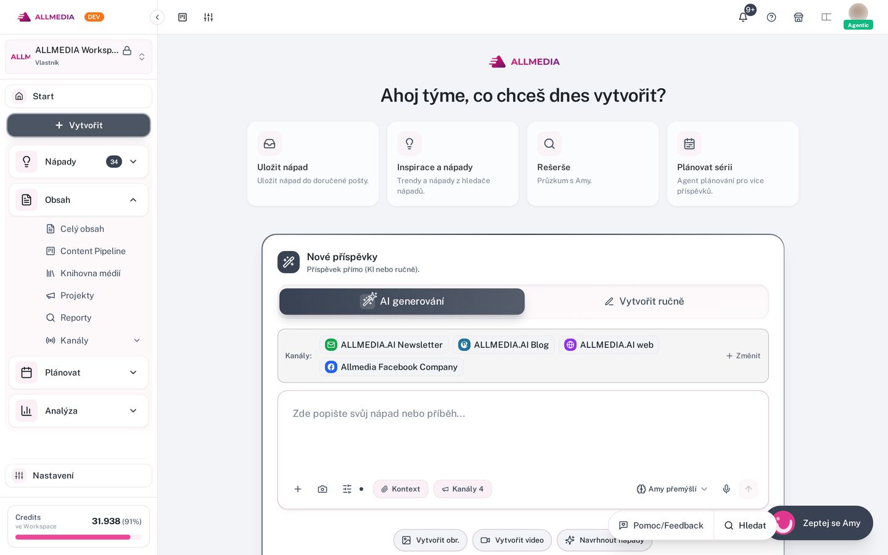888x555 pixels.
Task: Send the prompt with the arrow button
Action: tap(749, 489)
